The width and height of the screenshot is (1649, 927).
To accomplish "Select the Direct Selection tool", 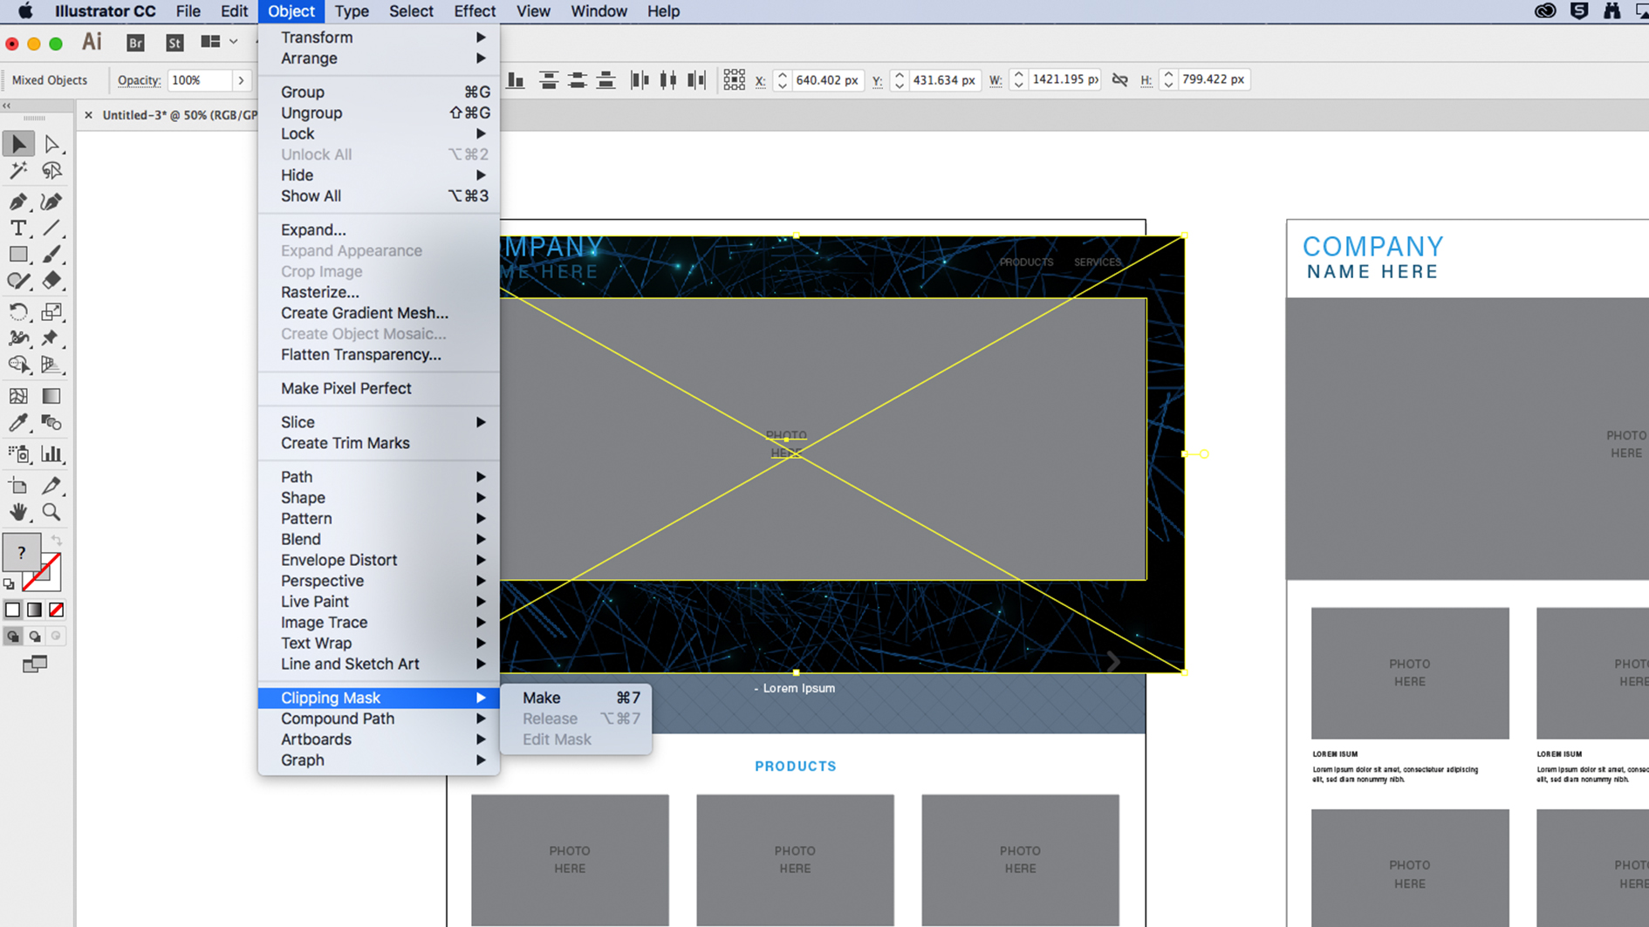I will pyautogui.click(x=51, y=144).
